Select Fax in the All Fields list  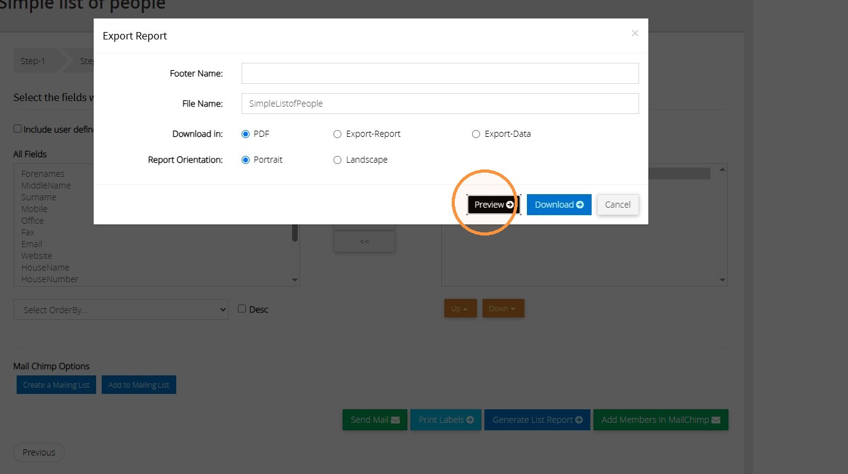28,232
